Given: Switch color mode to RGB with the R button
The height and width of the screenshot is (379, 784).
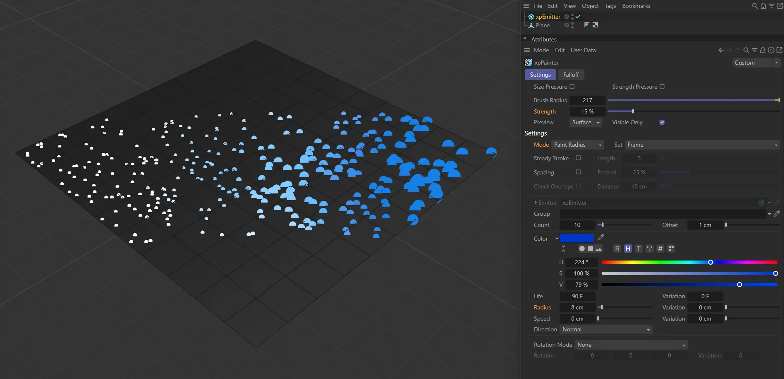Looking at the screenshot, I should click(617, 249).
